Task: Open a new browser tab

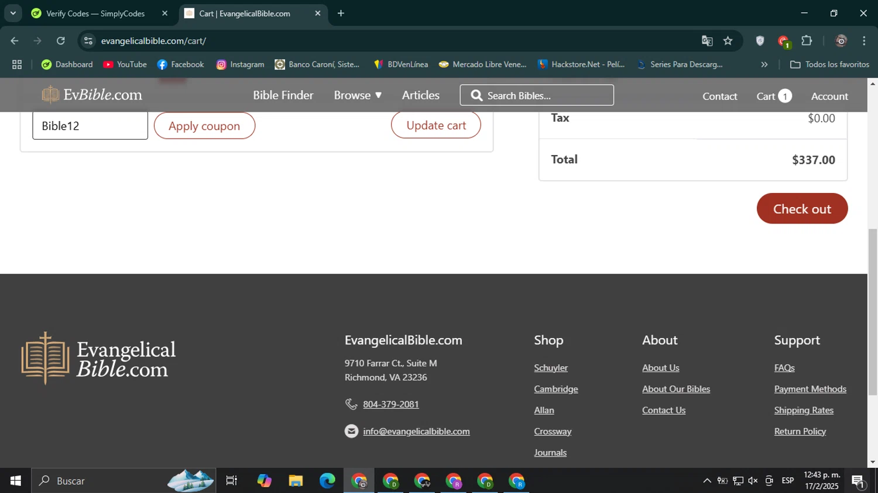Action: (x=341, y=13)
